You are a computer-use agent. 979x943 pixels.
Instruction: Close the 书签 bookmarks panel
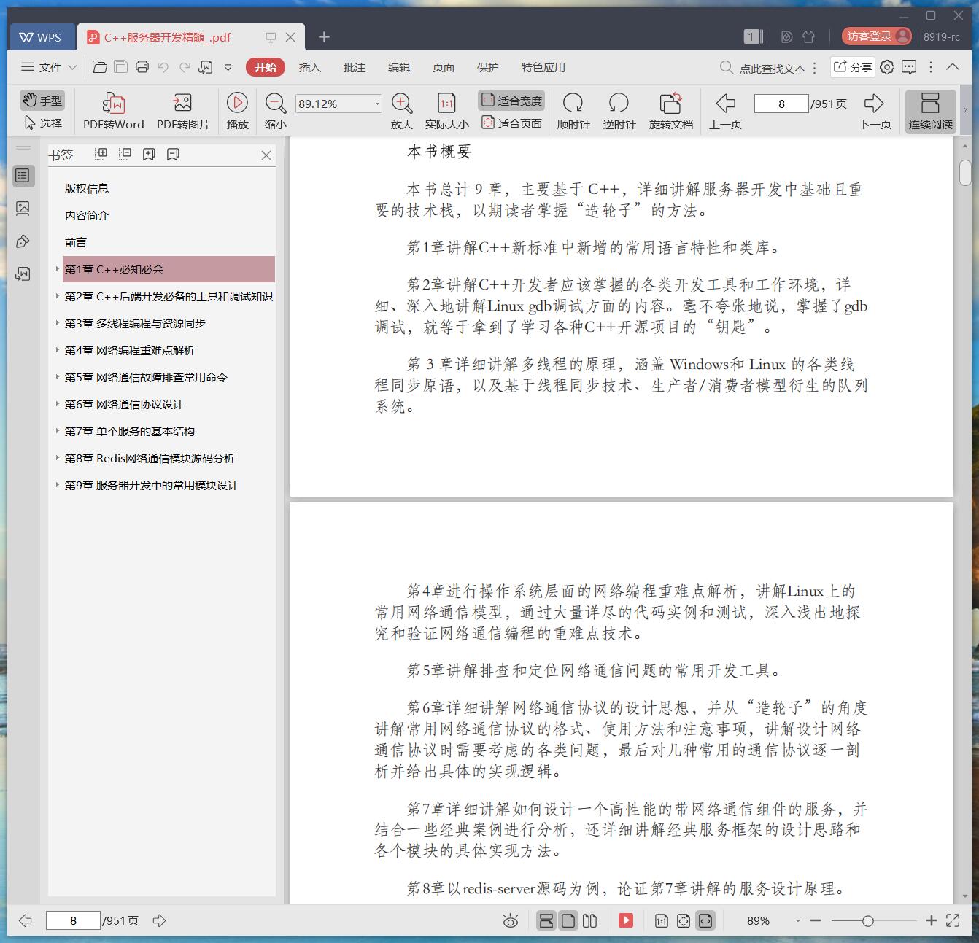coord(266,155)
